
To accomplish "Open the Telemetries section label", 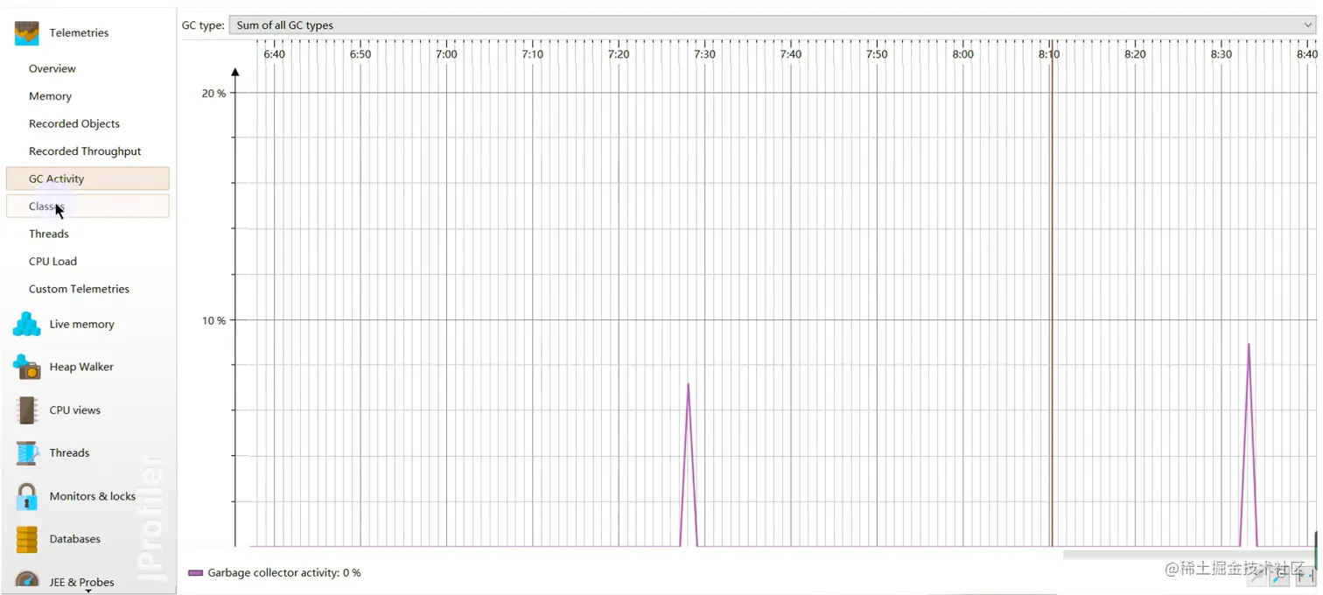I will (x=80, y=32).
